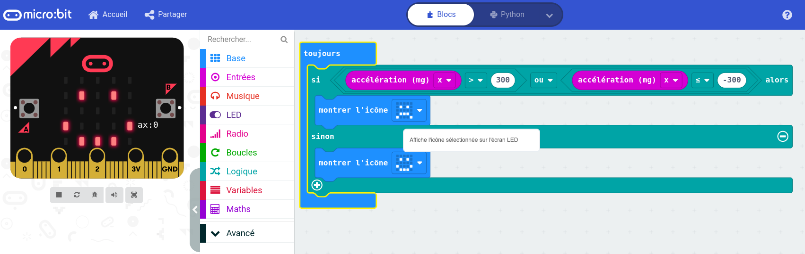Open the Variables block category
The image size is (805, 254).
click(247, 190)
